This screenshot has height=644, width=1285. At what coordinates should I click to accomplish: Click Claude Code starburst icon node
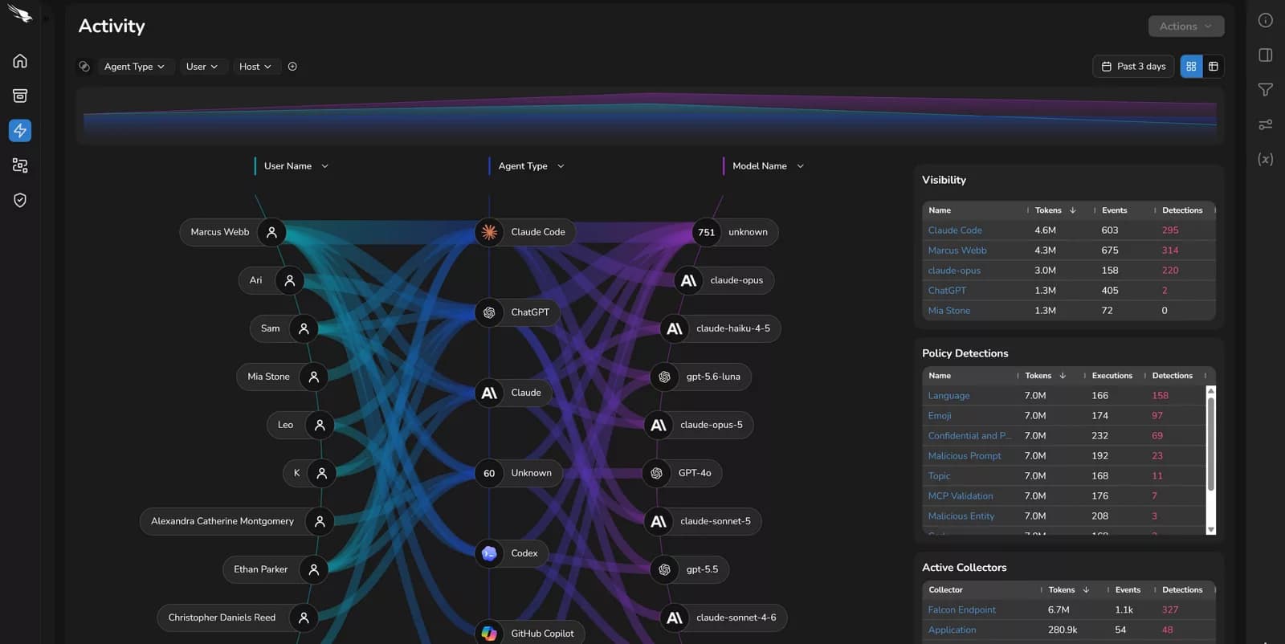point(489,232)
